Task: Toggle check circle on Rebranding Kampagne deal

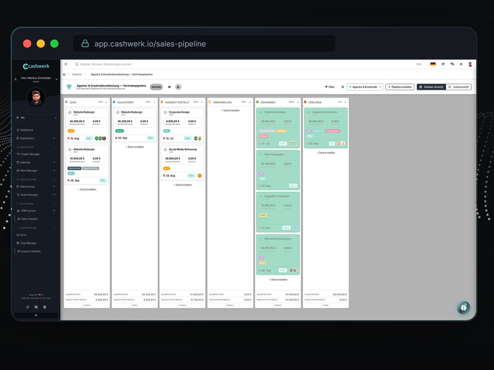Action: 261,239
